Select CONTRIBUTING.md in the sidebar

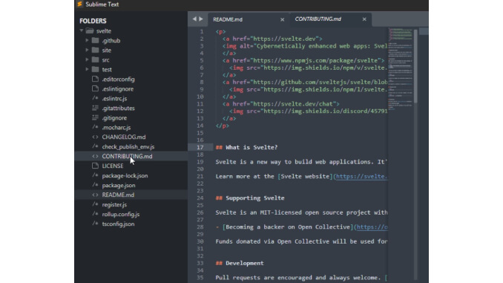click(127, 157)
